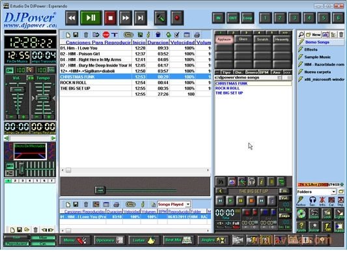
Task: Click the search magnifier in folder panel
Action: tap(301, 35)
